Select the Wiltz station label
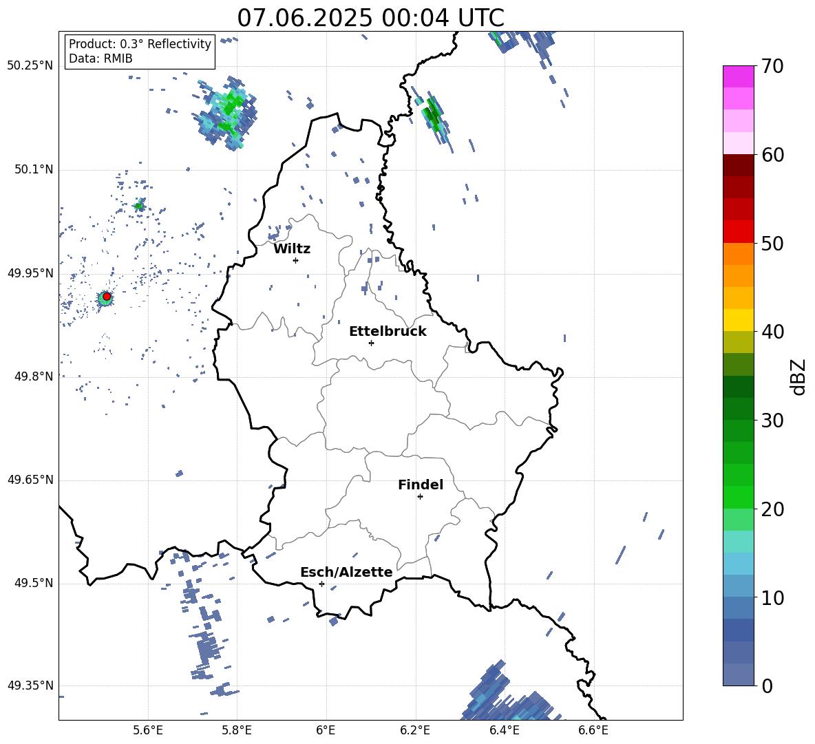Image resolution: width=815 pixels, height=744 pixels. click(292, 248)
